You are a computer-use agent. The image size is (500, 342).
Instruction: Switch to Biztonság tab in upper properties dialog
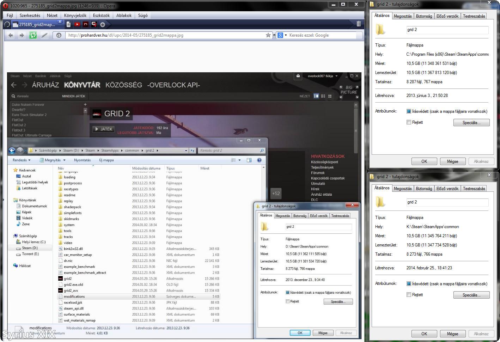[x=424, y=16]
